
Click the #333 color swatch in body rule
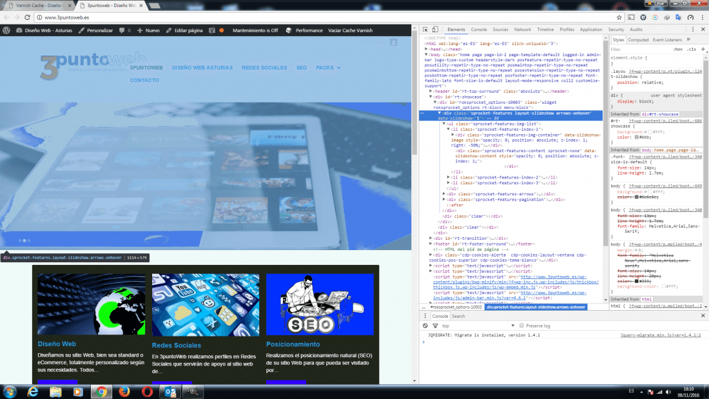coord(636,281)
